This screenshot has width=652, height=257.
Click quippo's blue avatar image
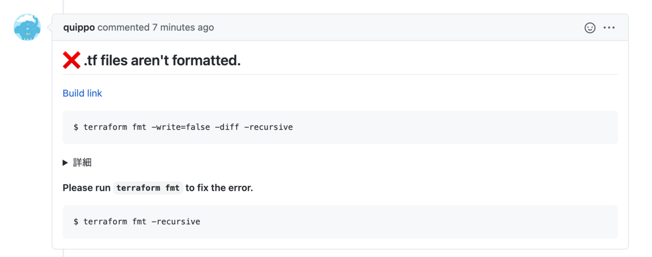[27, 28]
